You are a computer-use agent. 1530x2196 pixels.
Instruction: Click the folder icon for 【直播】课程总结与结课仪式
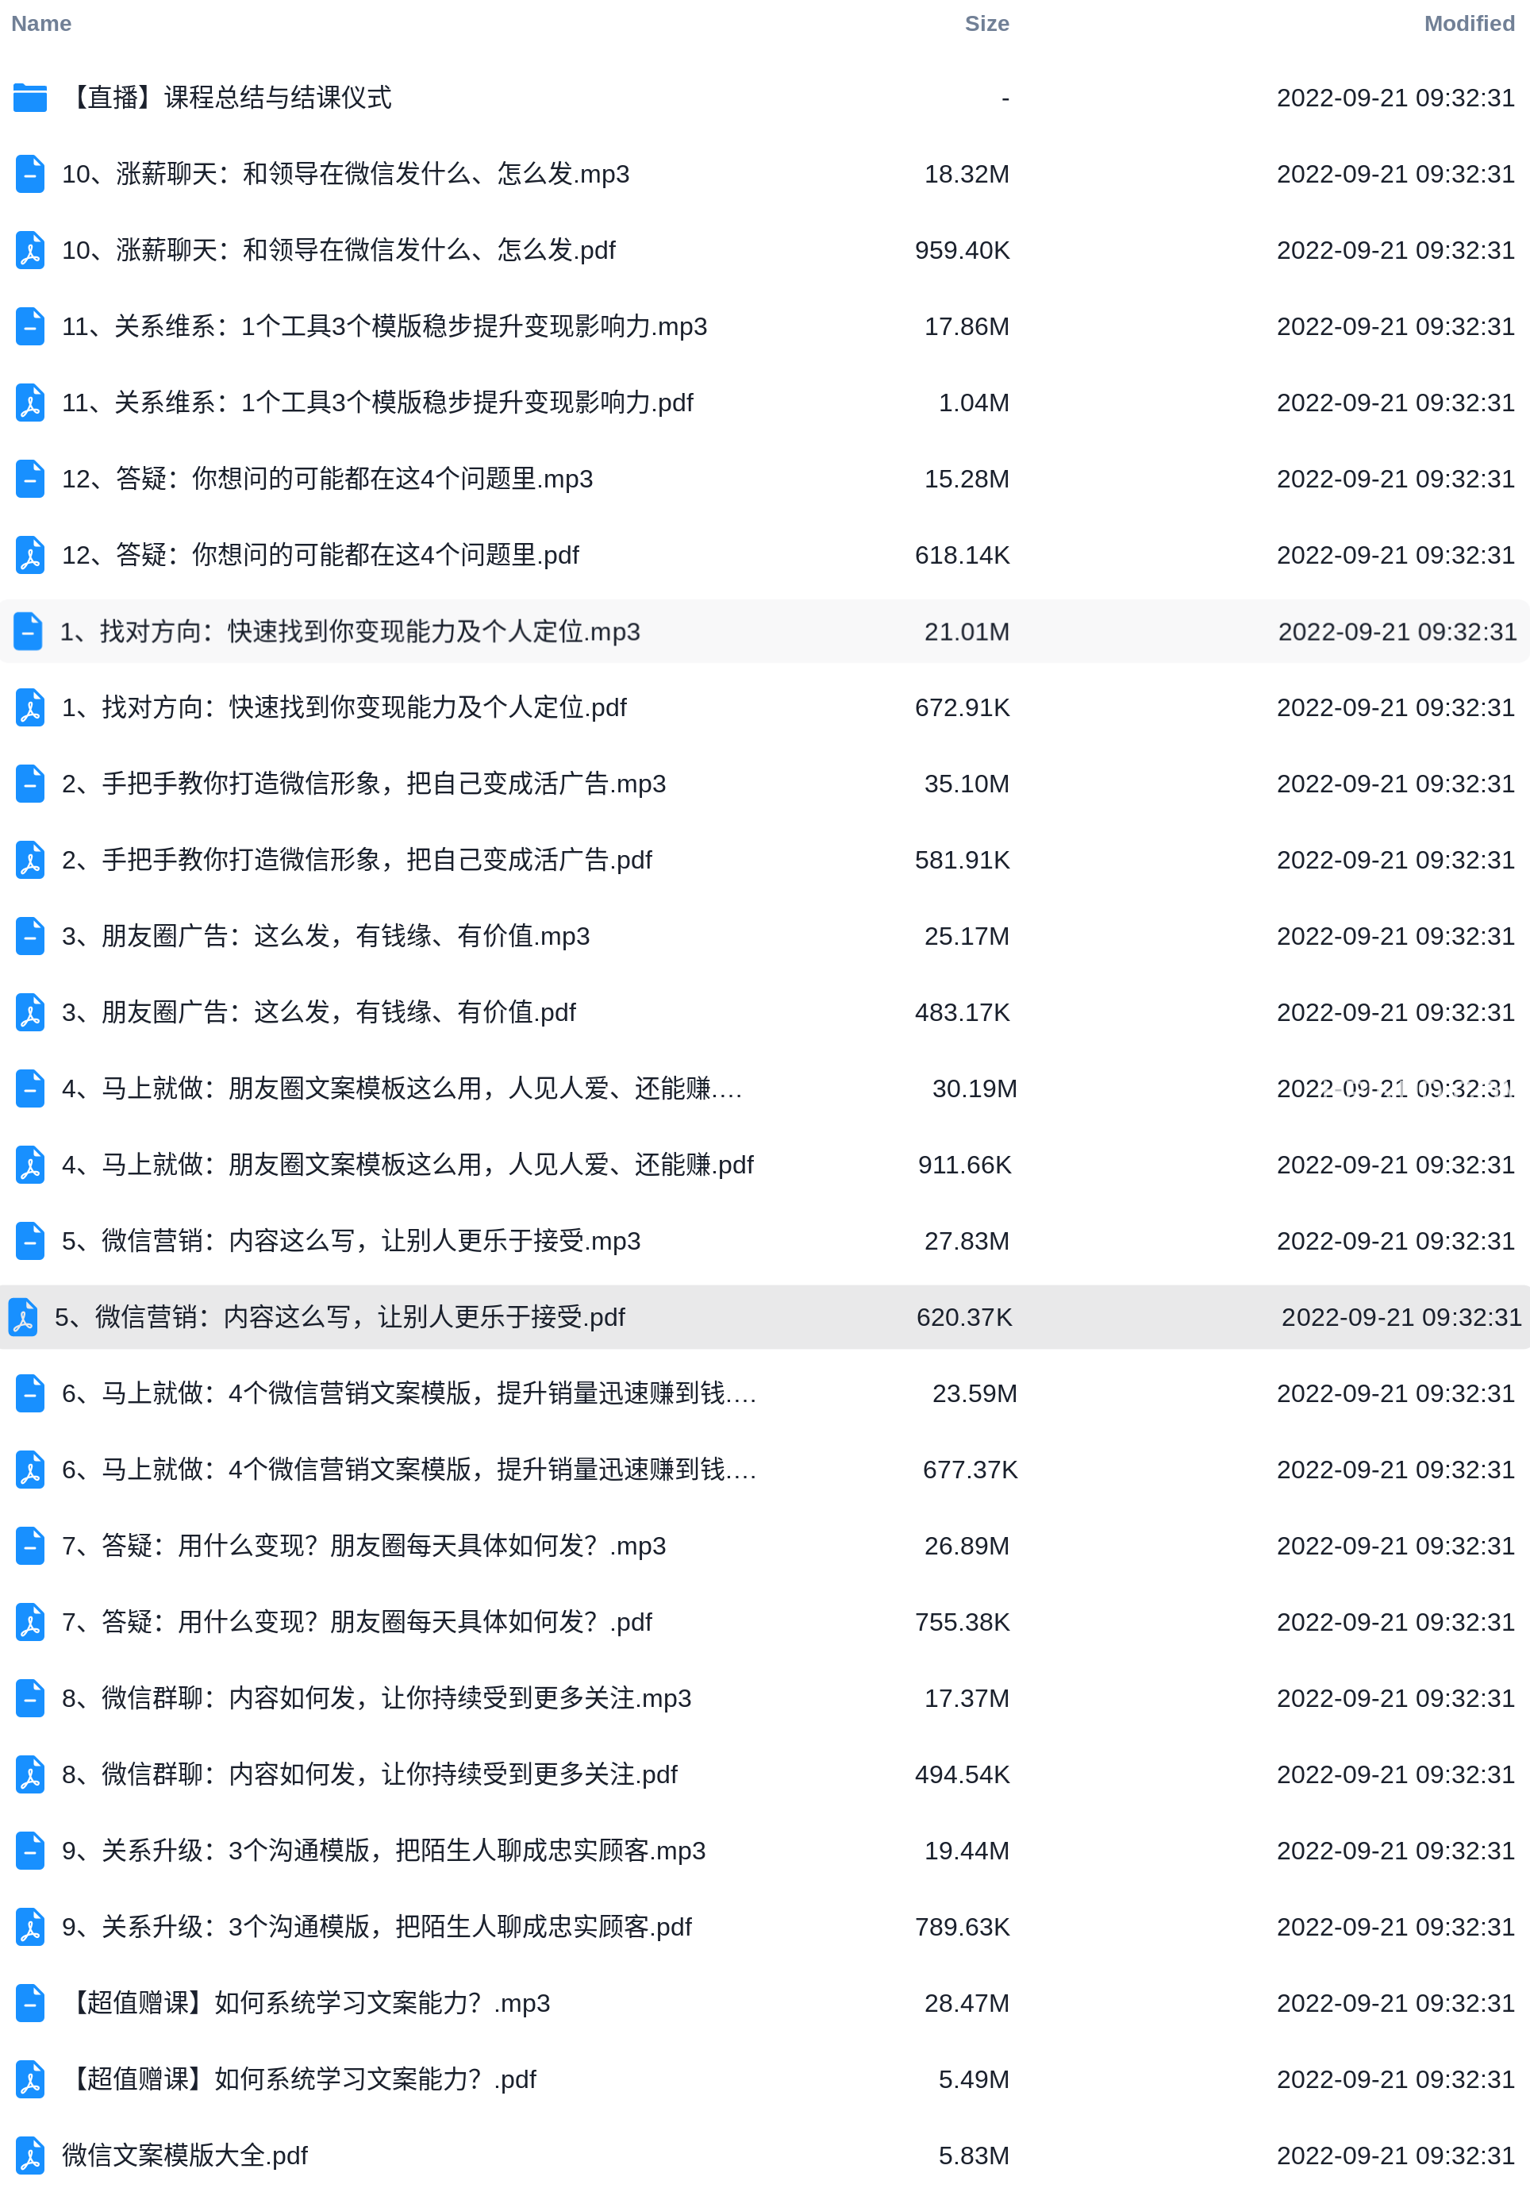pyautogui.click(x=31, y=98)
